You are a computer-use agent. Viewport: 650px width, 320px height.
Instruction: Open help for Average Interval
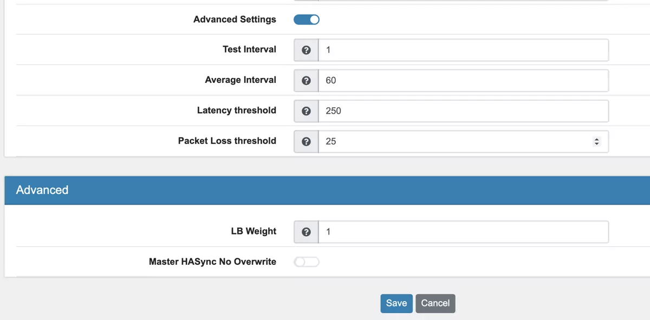pos(306,80)
